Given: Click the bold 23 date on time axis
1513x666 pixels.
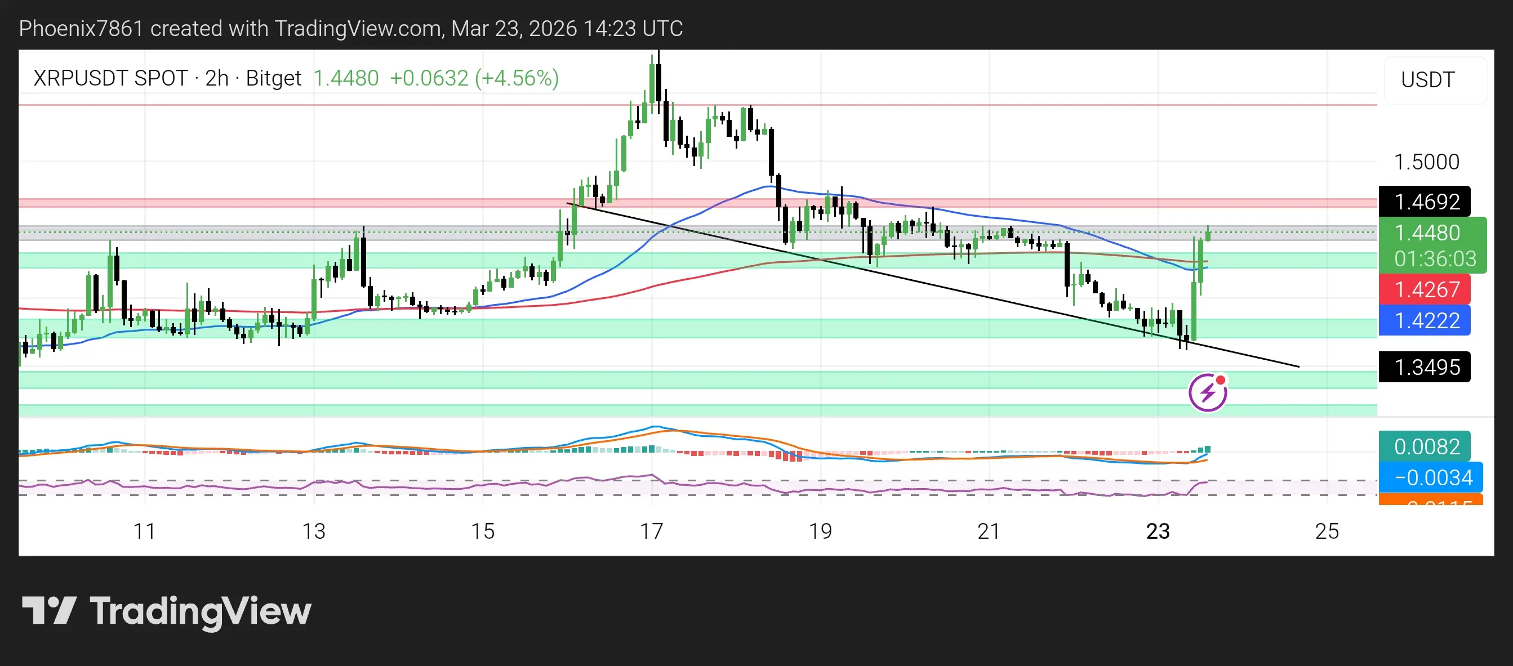Looking at the screenshot, I should pyautogui.click(x=1158, y=531).
